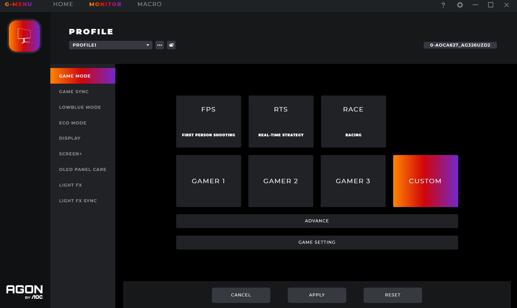The height and width of the screenshot is (308, 517).
Task: Select the RACE game mode tile
Action: click(353, 121)
